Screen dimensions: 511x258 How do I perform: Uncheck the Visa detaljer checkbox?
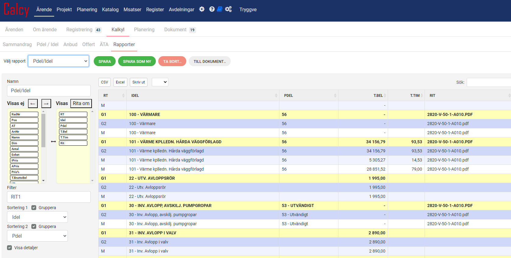(9, 248)
